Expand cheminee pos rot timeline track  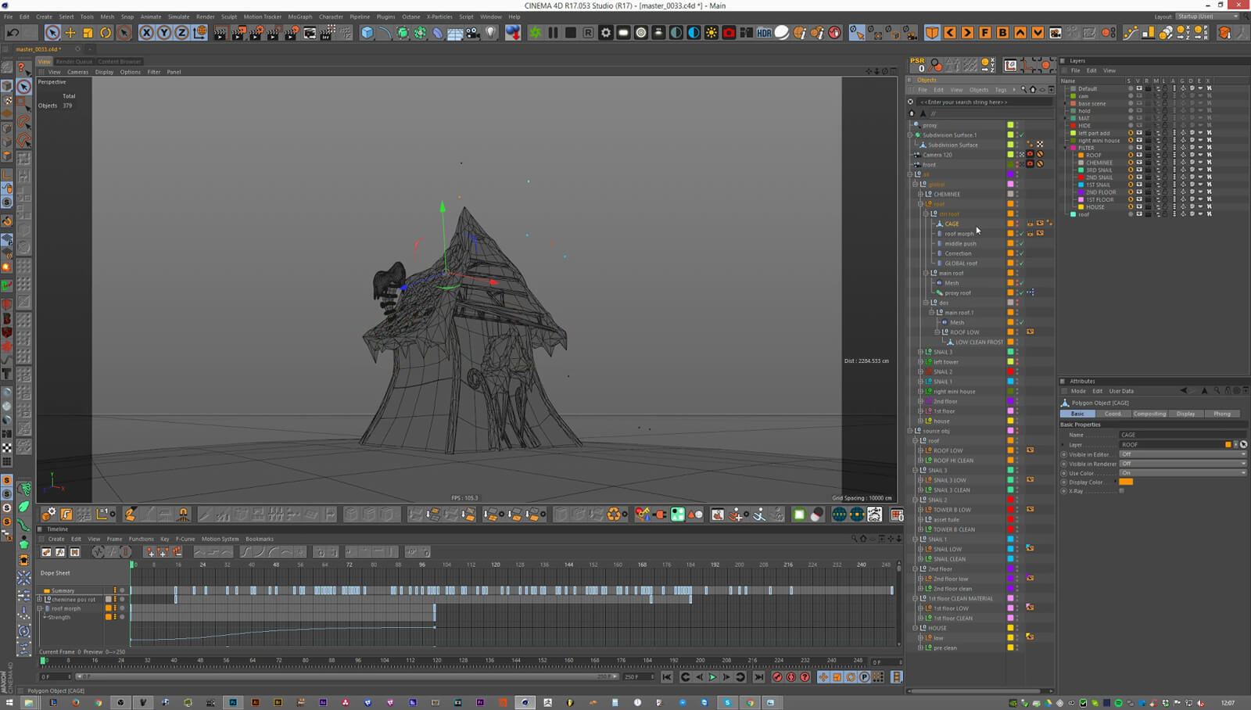pyautogui.click(x=40, y=599)
